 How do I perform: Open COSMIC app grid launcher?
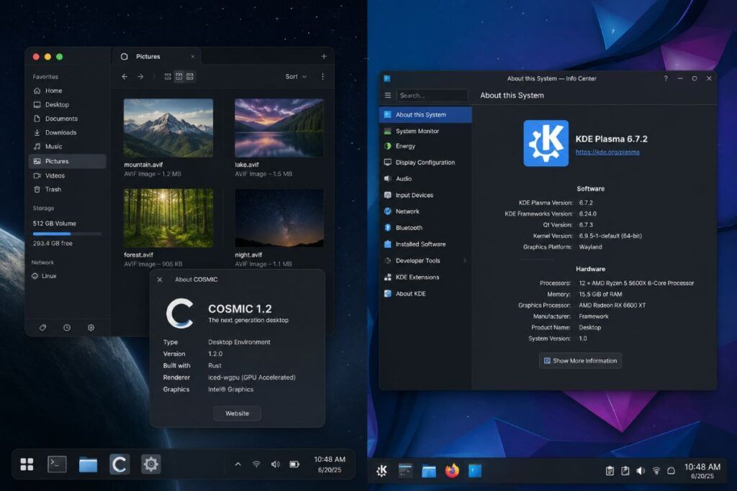(x=27, y=464)
